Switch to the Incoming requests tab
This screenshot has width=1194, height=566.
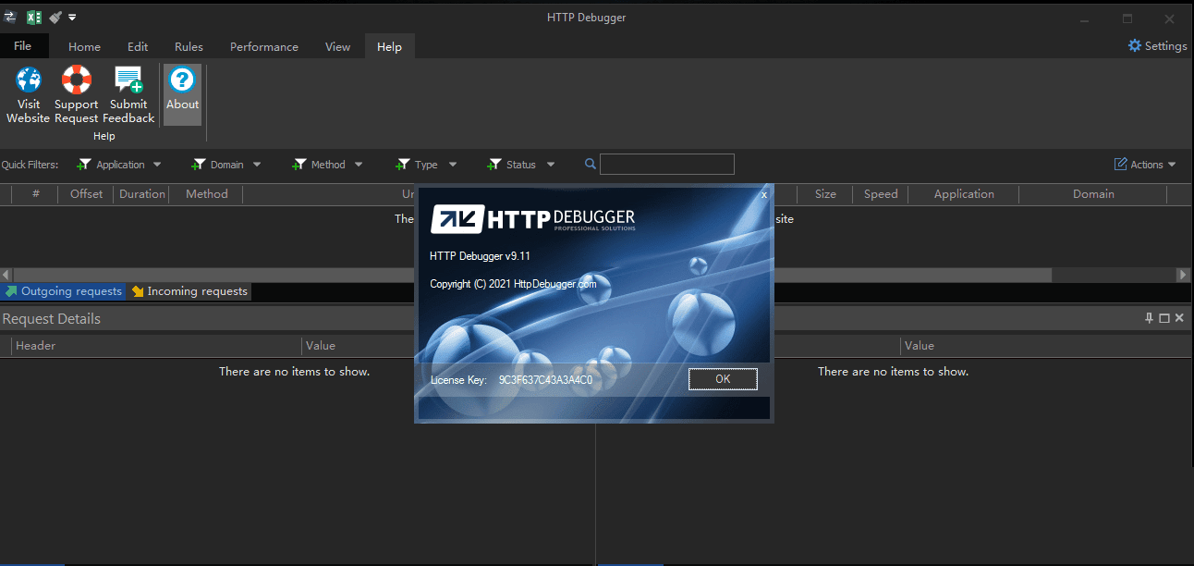189,291
